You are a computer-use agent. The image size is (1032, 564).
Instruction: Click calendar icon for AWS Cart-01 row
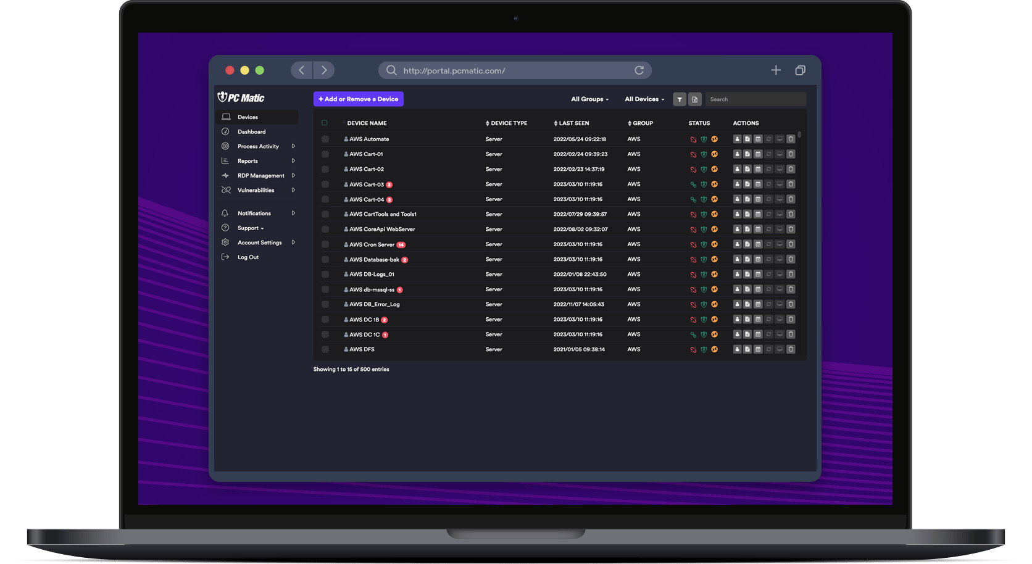pyautogui.click(x=758, y=154)
